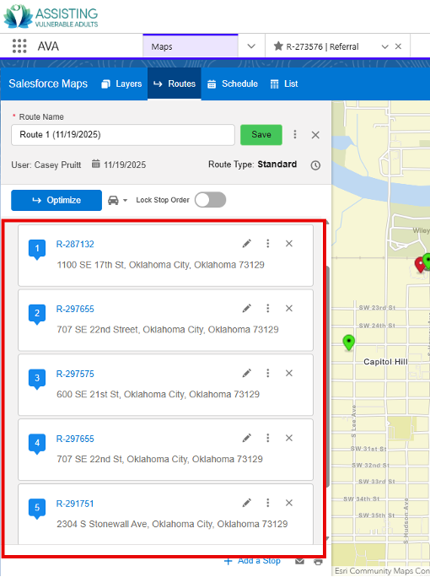Expand the Maps tab dropdown chevron
The image size is (430, 577).
[251, 46]
